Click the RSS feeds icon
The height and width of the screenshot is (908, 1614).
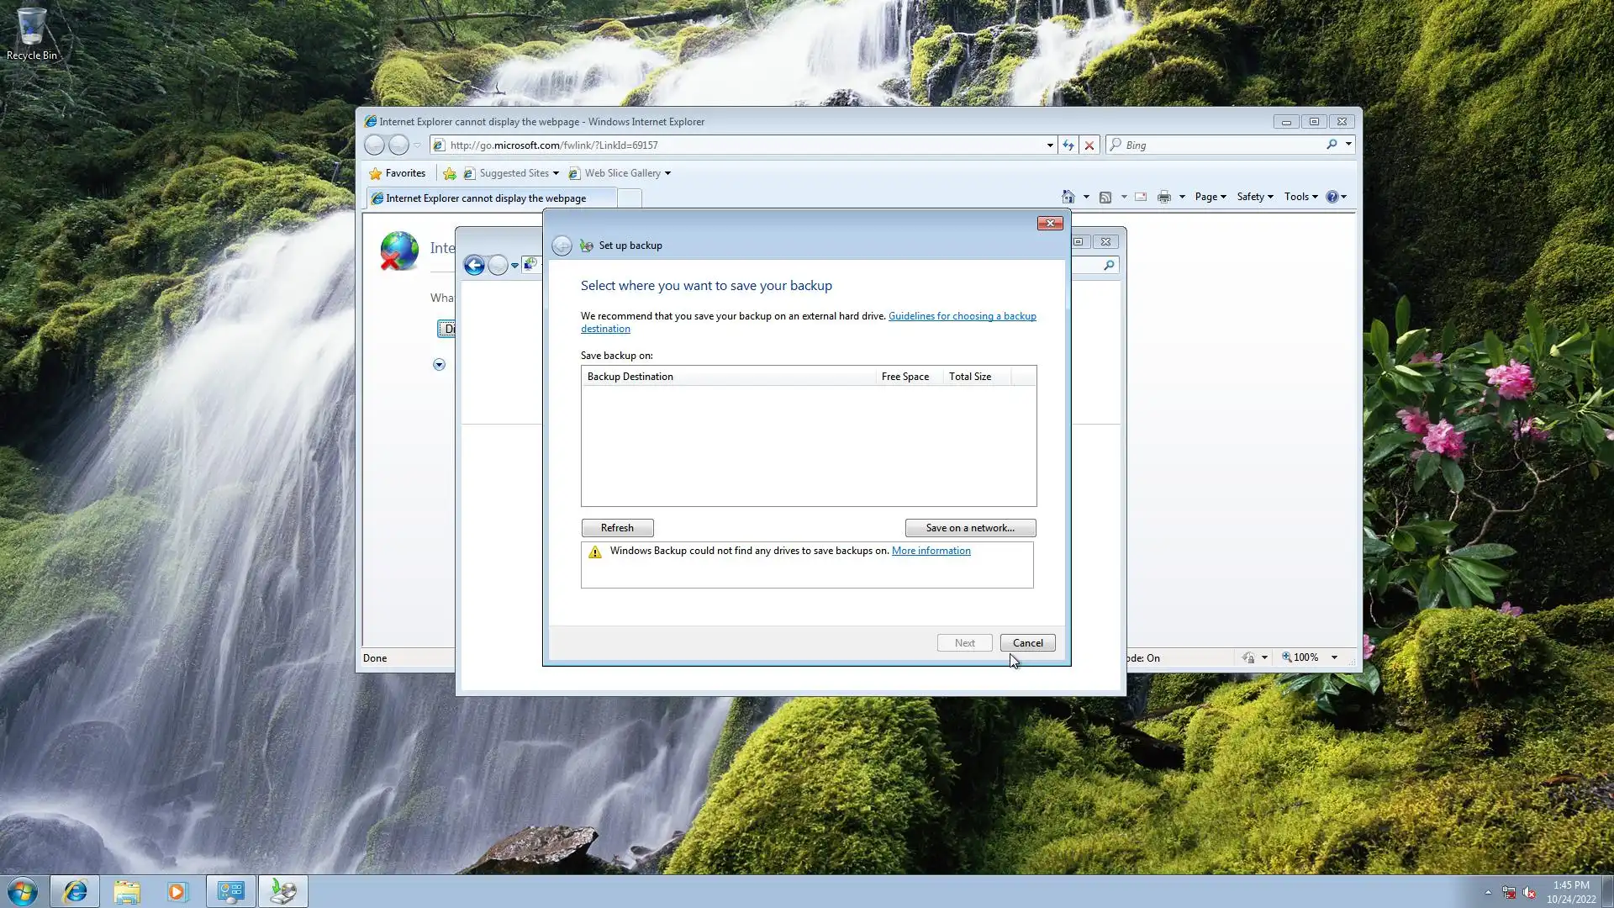point(1105,197)
